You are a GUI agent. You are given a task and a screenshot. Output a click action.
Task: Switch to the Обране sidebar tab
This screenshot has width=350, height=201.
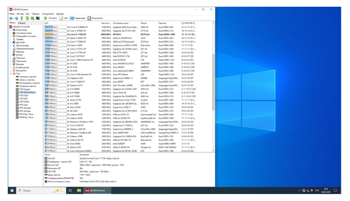tap(22, 23)
